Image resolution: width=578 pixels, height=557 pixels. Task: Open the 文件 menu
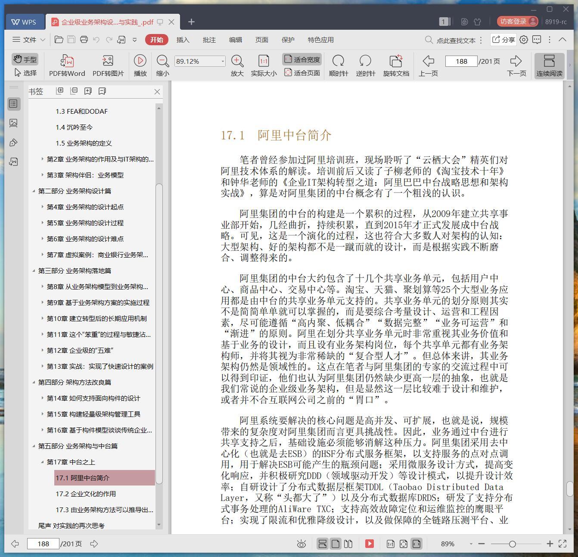pyautogui.click(x=29, y=40)
